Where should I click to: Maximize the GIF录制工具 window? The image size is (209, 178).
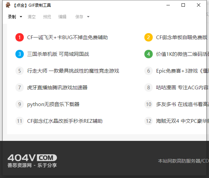pyautogui.click(x=183, y=5)
